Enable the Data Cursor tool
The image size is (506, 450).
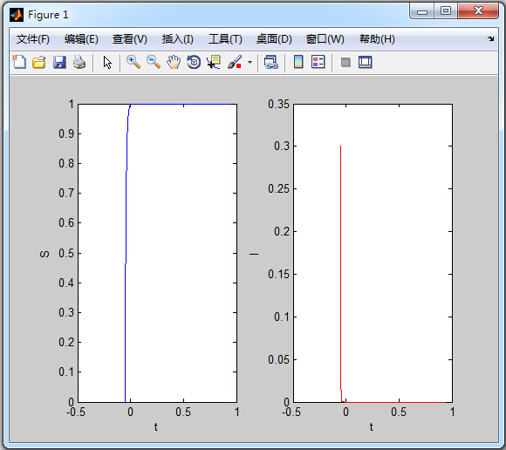tap(214, 62)
